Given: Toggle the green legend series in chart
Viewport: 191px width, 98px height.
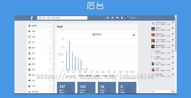Looking at the screenshot, I should pyautogui.click(x=97, y=76).
